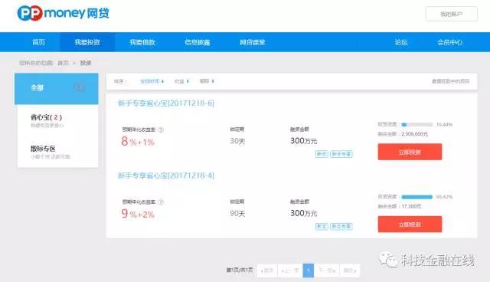Click the 9%+2% yield value
The height and width of the screenshot is (282, 490).
(138, 214)
